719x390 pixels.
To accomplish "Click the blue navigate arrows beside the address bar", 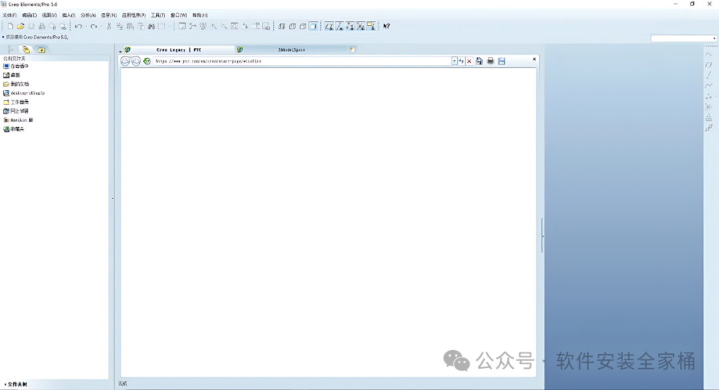I will point(461,61).
